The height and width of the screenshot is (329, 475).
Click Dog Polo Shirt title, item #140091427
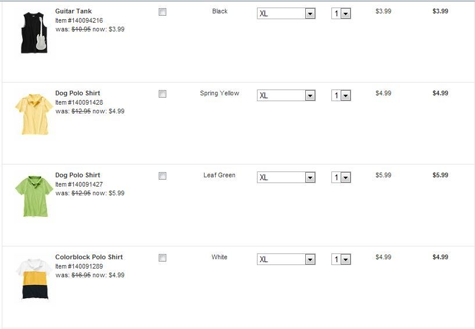click(x=77, y=175)
